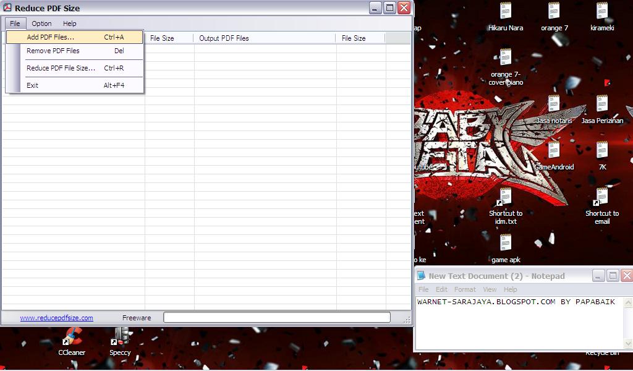This screenshot has height=371, width=633.
Task: Open Notepad's File menu
Action: coord(423,289)
